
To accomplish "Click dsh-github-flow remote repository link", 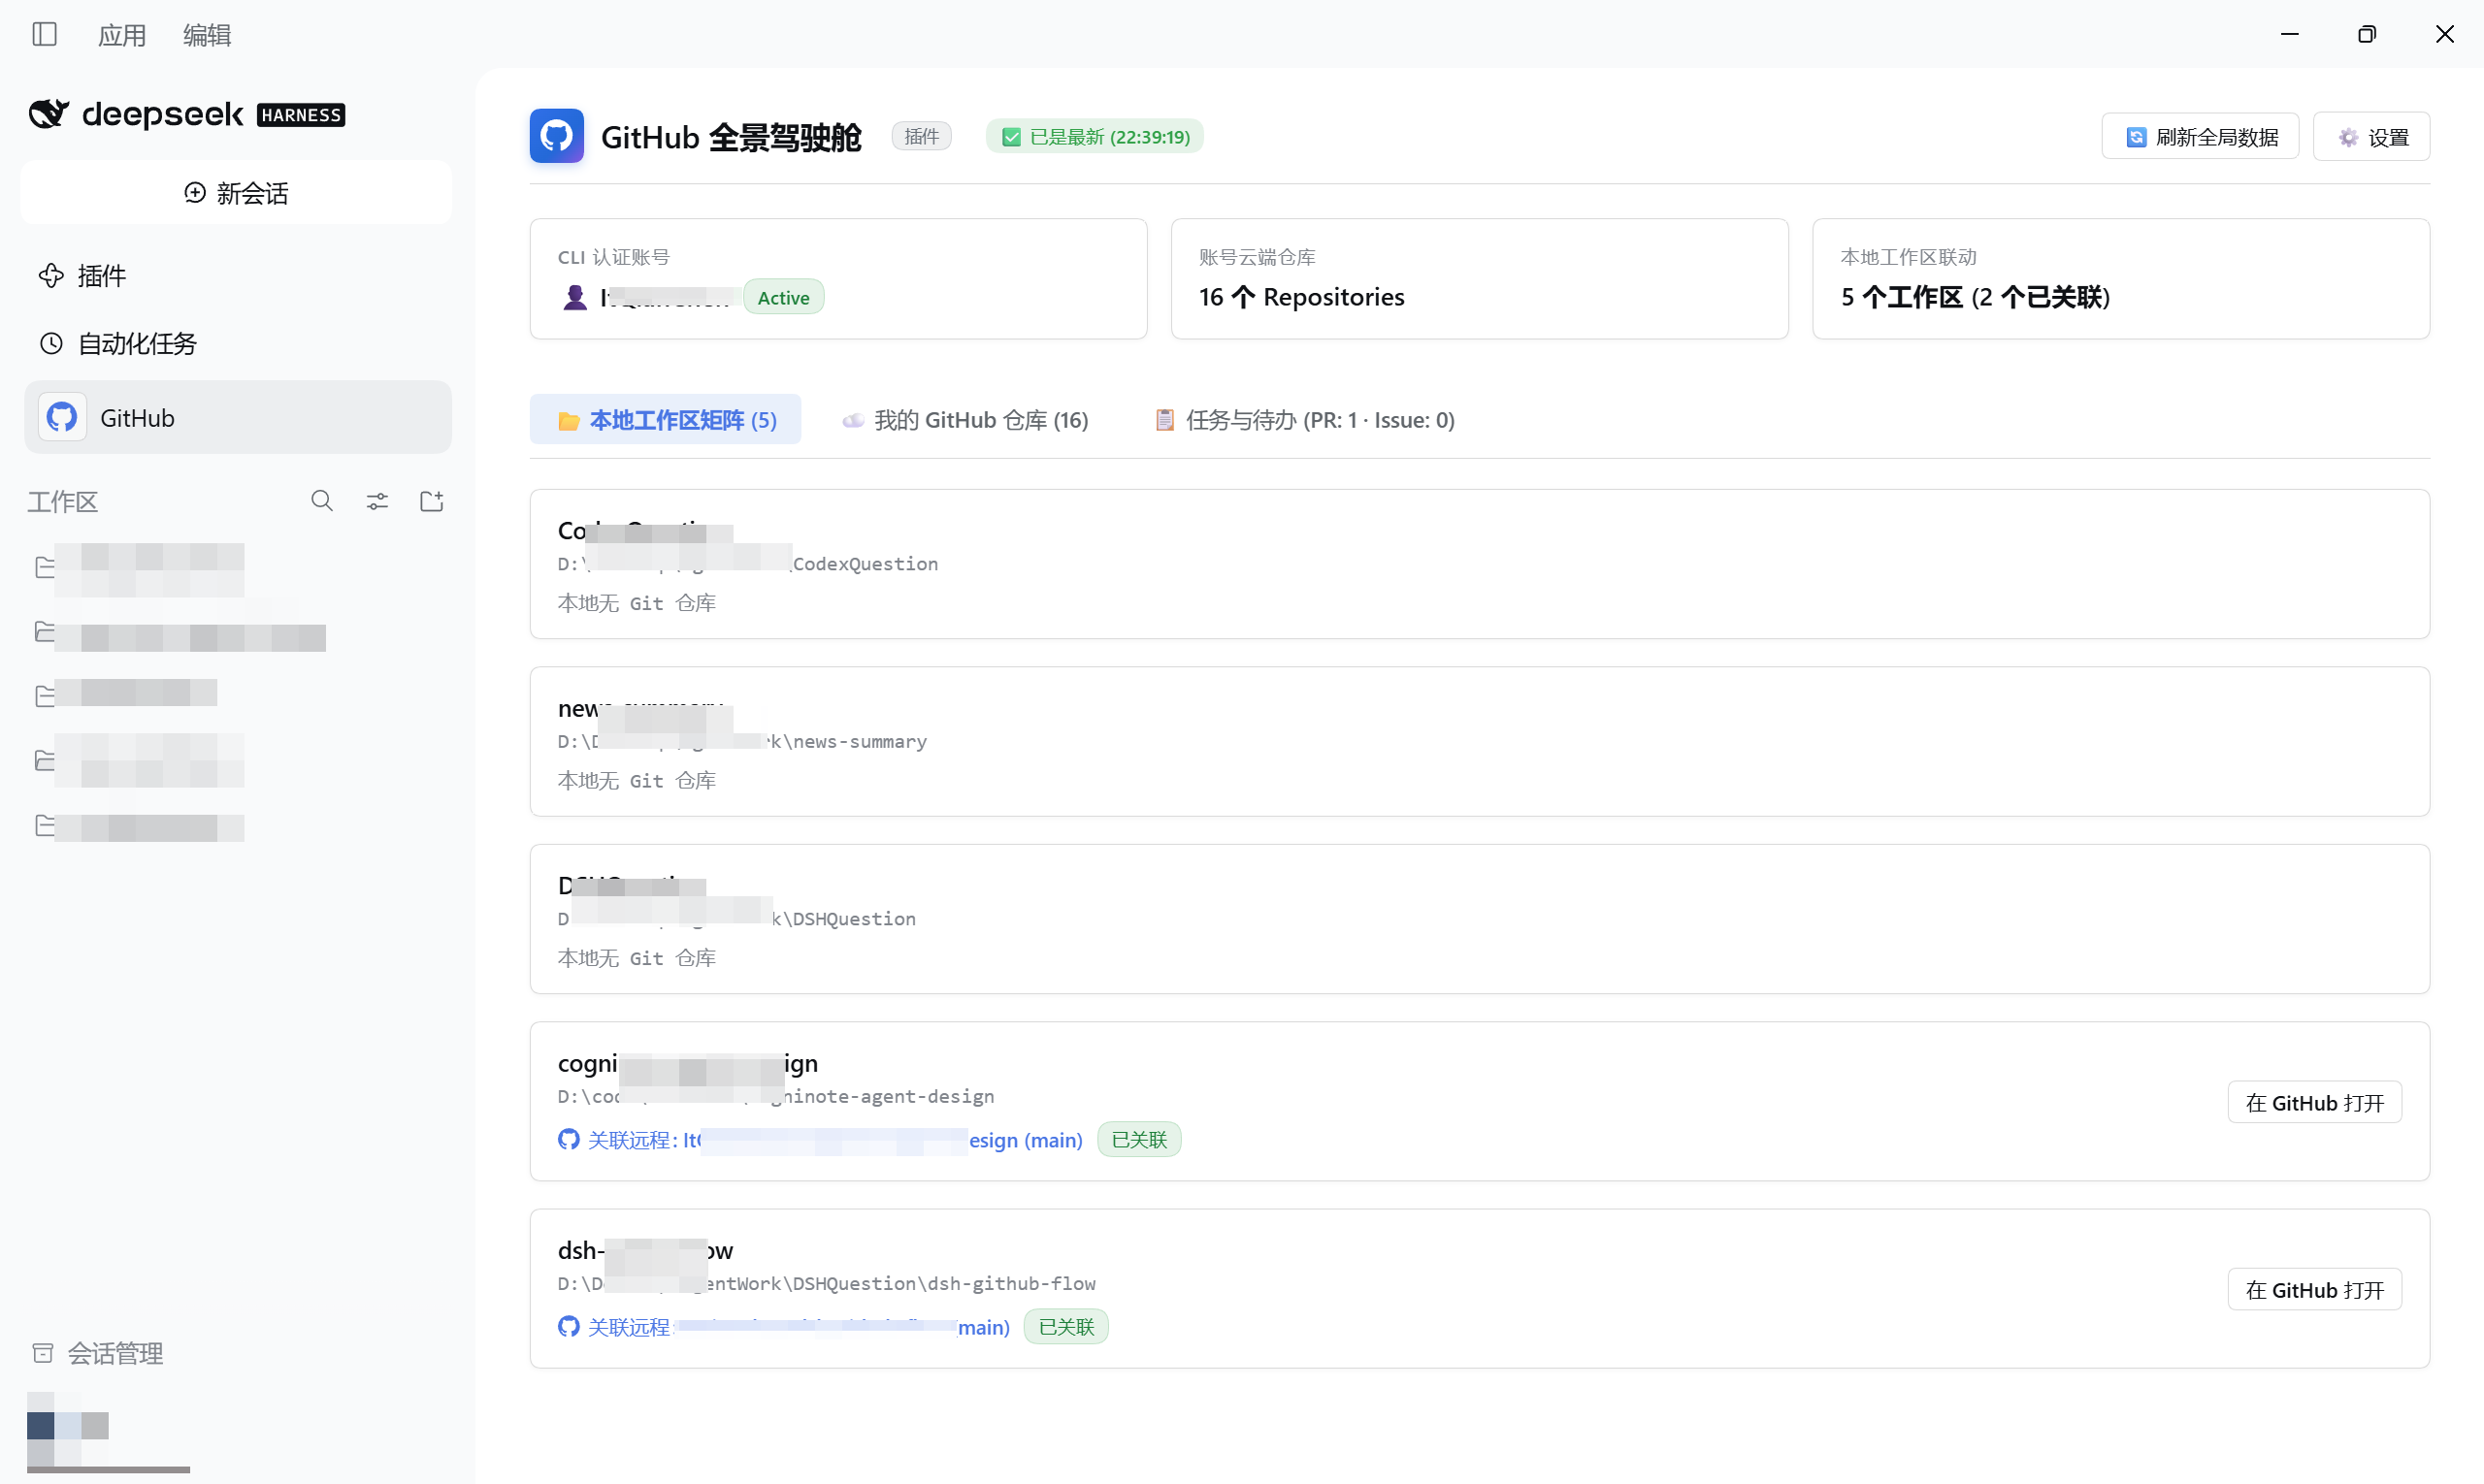I will 800,1327.
